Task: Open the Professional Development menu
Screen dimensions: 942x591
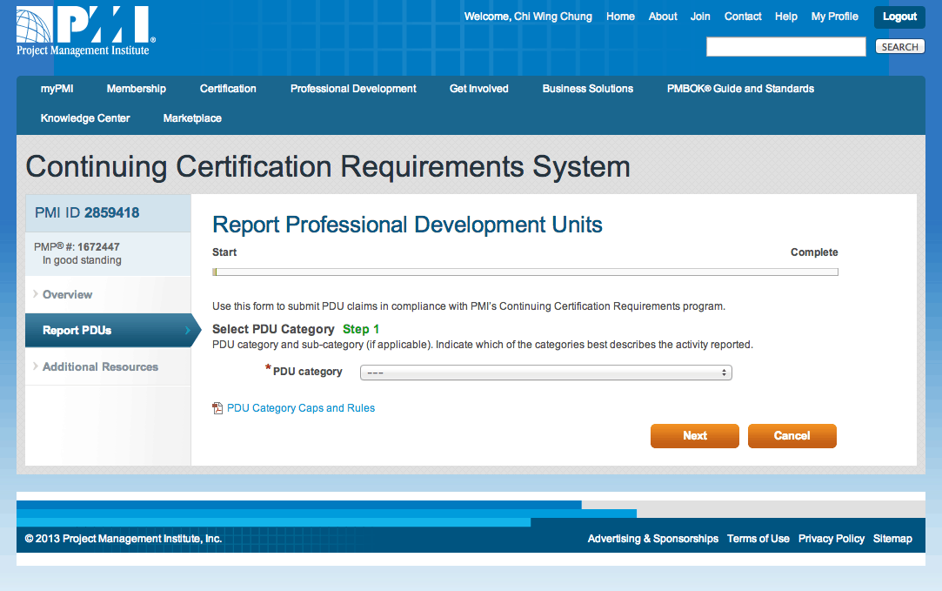Action: [353, 88]
